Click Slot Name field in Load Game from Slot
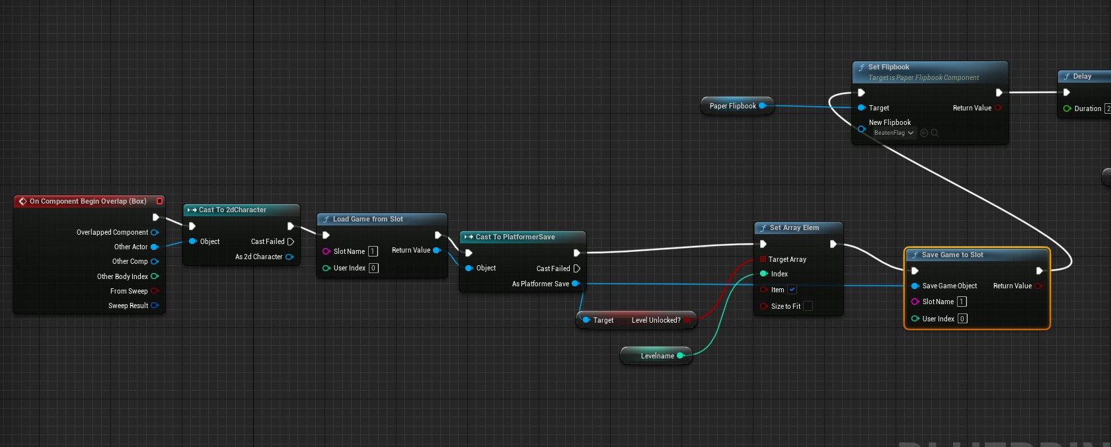Screen dimensions: 1111x447 (x=373, y=251)
